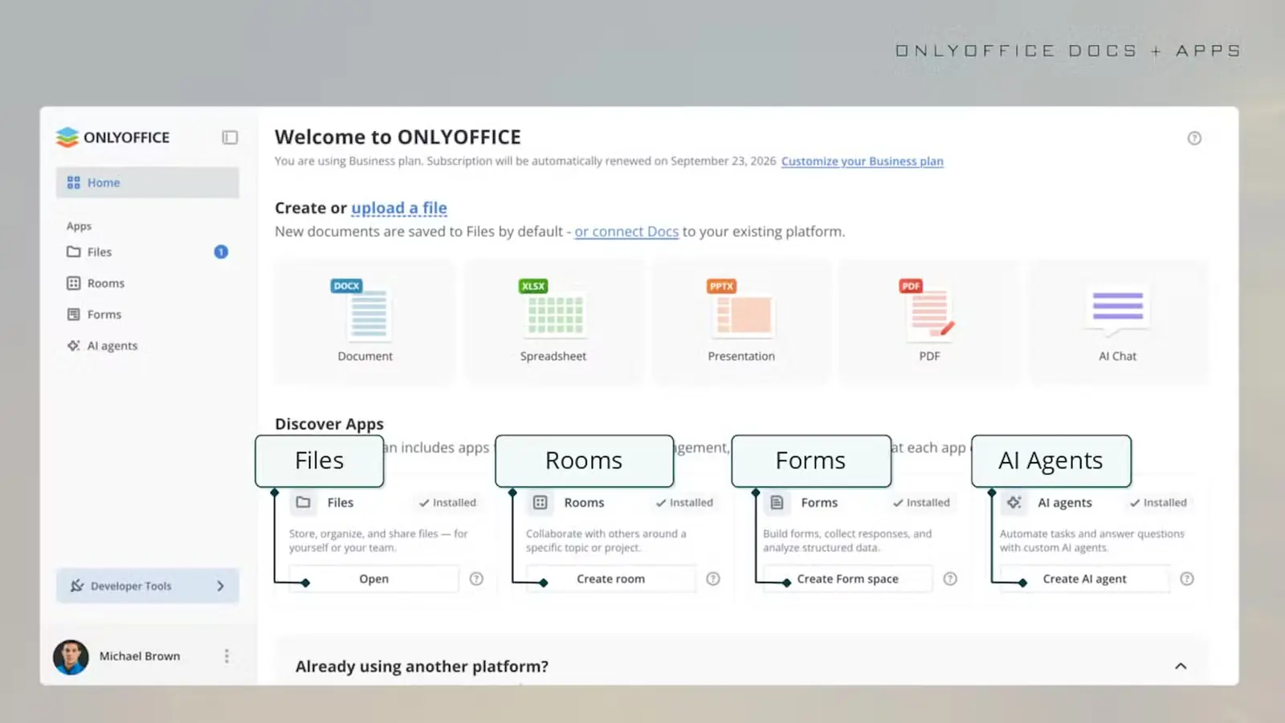
Task: Create a new XLSX Spreadsheet
Action: click(x=553, y=321)
